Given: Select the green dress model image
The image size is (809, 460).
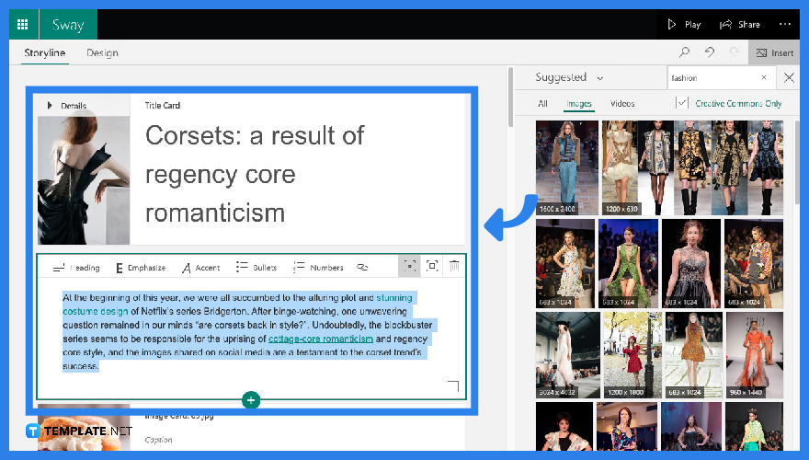Looking at the screenshot, I should tap(628, 263).
